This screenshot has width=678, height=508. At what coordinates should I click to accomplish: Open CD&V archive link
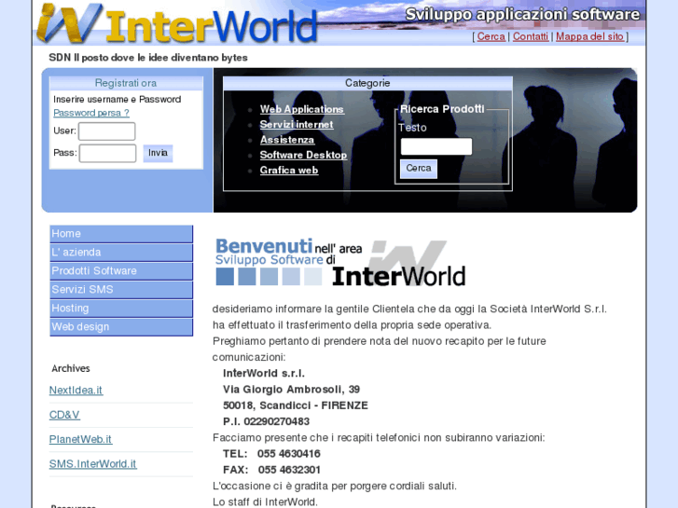tap(64, 415)
